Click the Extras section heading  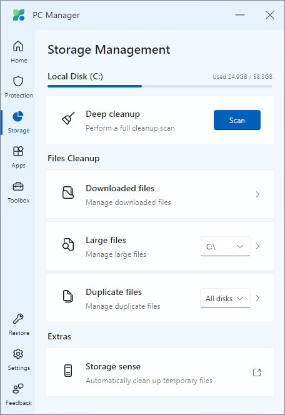coord(59,336)
